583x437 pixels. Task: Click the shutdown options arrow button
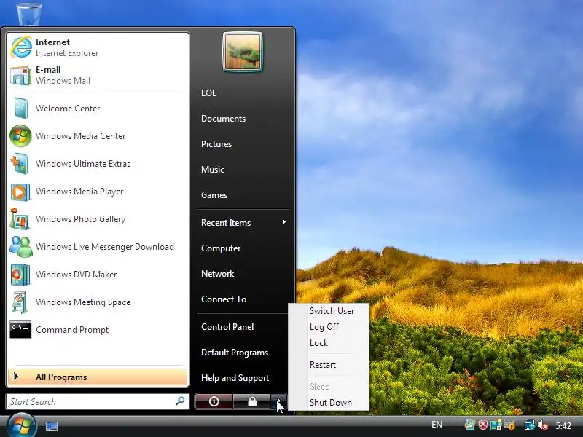coord(279,401)
